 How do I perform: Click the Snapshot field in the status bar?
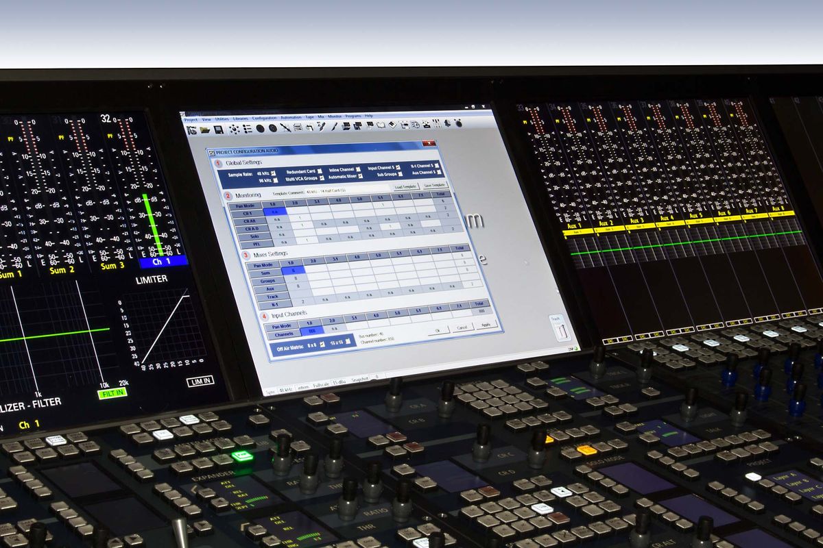[x=376, y=378]
